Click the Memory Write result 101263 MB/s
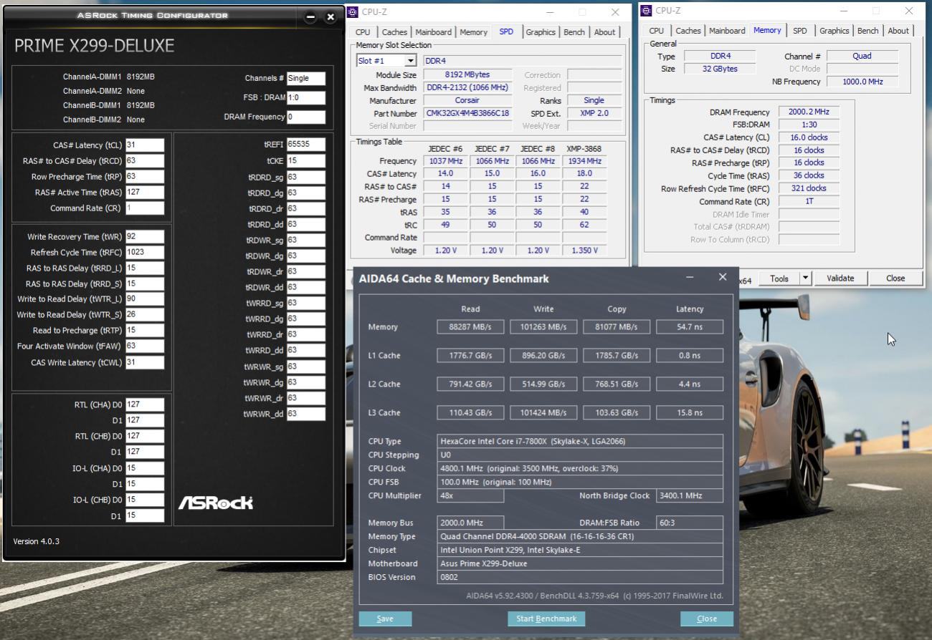Viewport: 932px width, 640px height. [x=543, y=327]
